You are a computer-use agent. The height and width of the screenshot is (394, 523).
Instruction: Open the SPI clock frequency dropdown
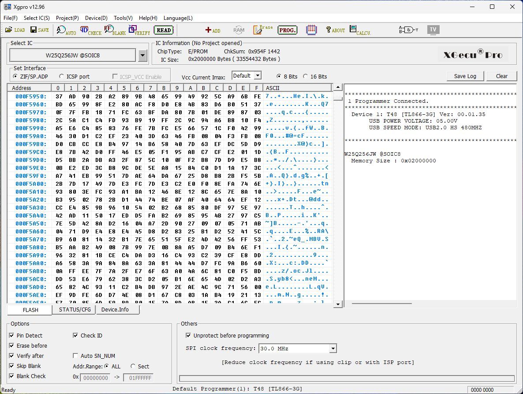(332, 349)
